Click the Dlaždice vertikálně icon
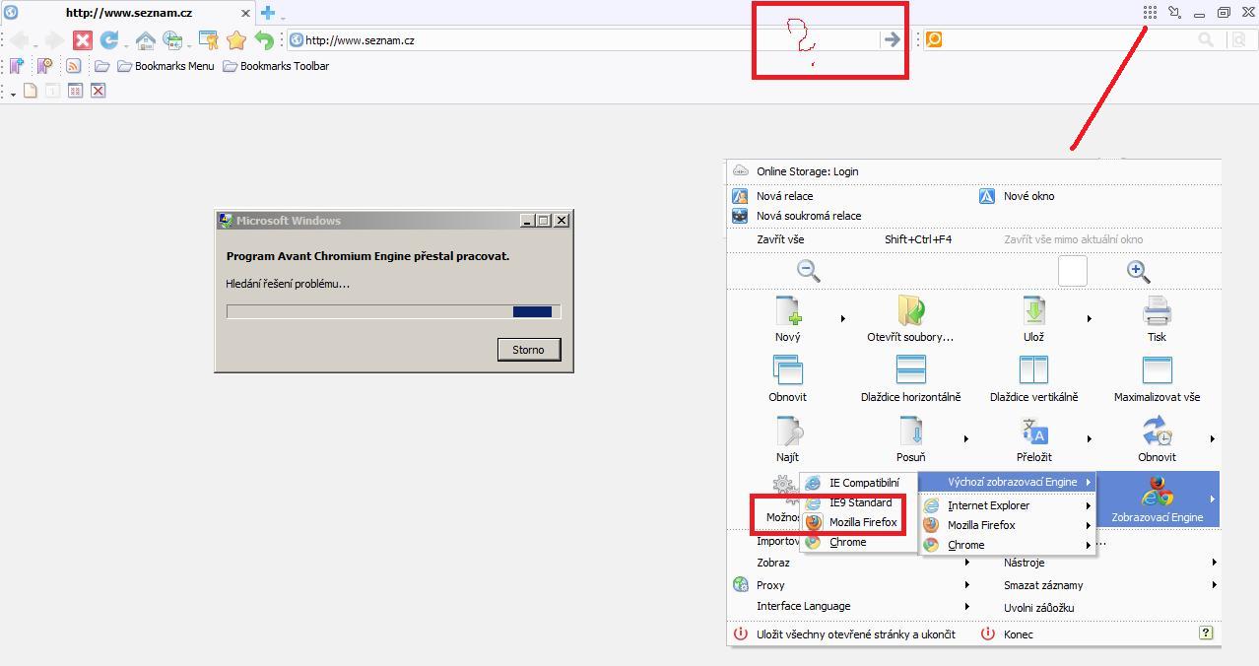The image size is (1259, 666). [1034, 370]
